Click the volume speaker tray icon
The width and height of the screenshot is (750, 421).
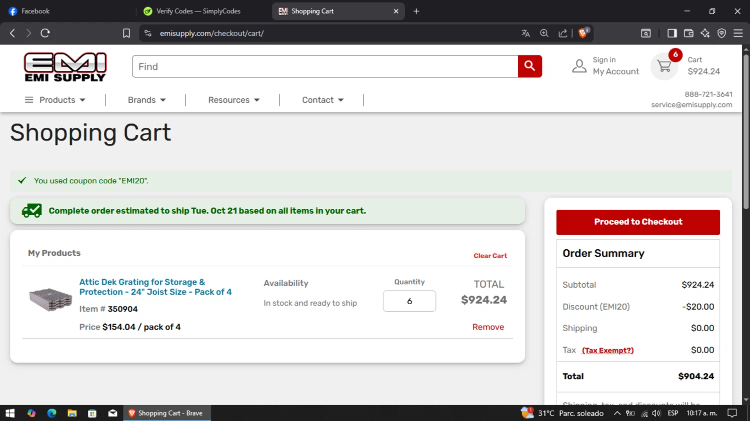[x=656, y=413]
